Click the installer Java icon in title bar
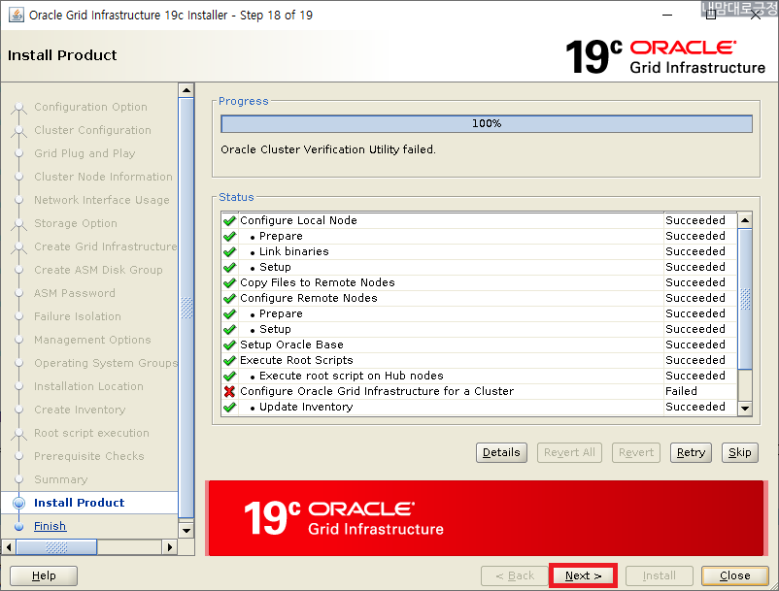Viewport: 779px width, 591px height. click(16, 15)
